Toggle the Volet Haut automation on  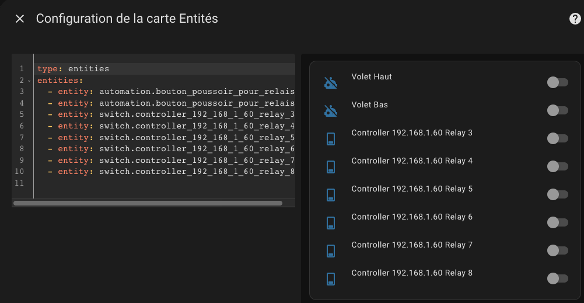(x=557, y=82)
